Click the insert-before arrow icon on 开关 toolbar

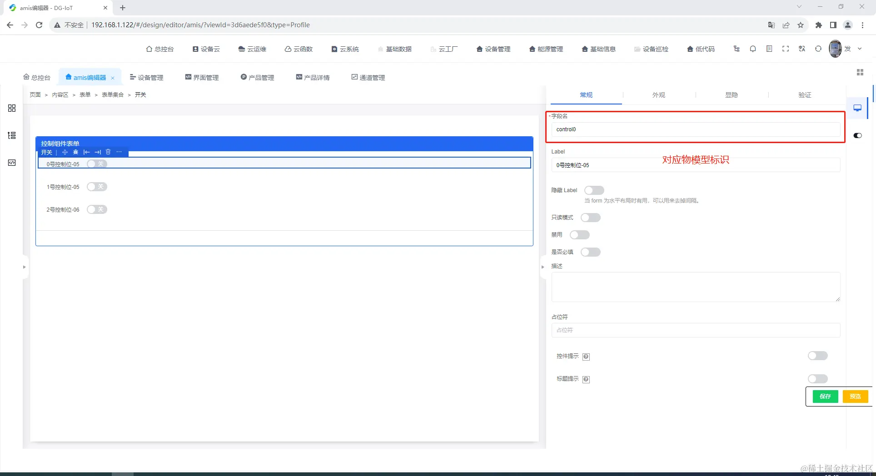87,152
